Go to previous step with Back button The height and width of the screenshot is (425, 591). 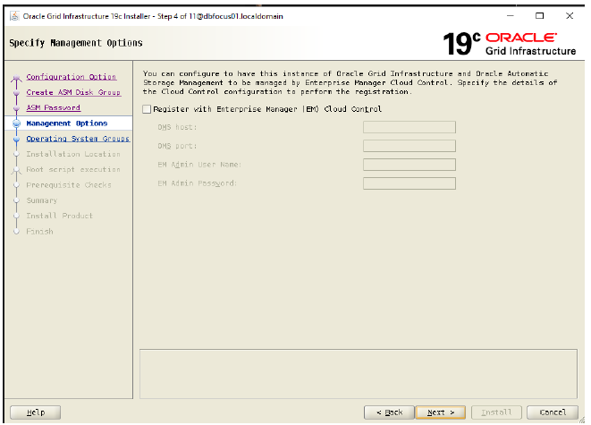click(x=389, y=412)
